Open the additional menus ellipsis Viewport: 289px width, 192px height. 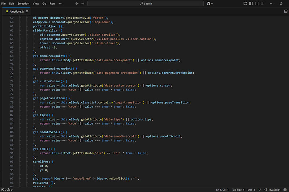click(x=61, y=3)
